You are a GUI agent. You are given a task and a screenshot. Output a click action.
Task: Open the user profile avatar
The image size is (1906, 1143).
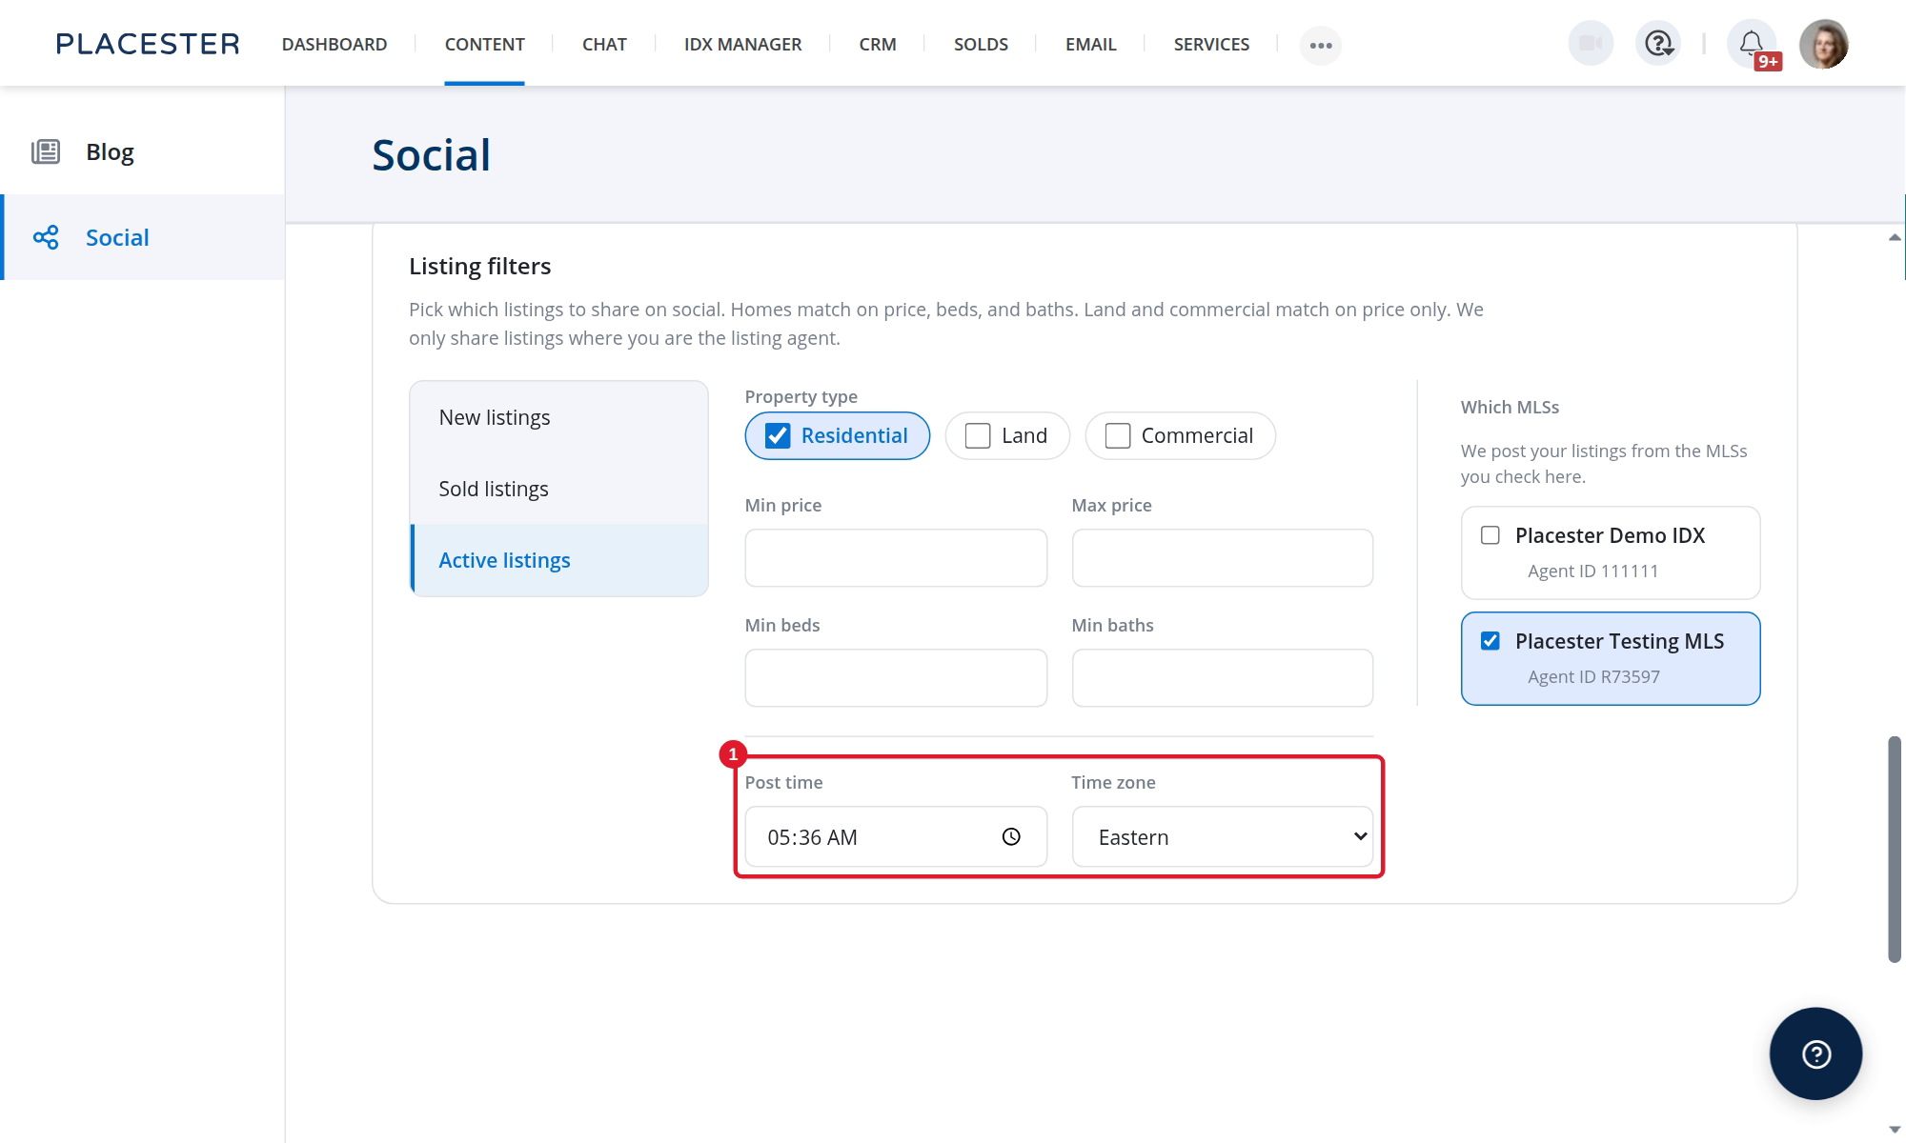(x=1824, y=44)
